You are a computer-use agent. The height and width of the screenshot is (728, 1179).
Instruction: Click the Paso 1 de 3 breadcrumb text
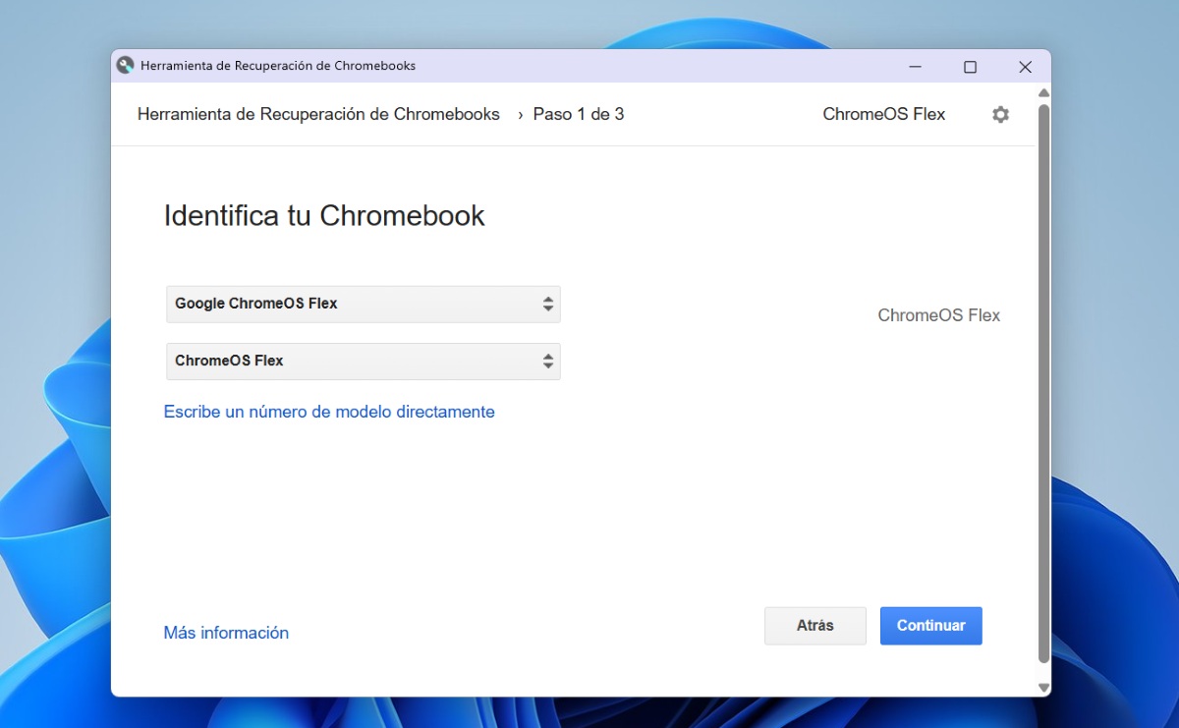(578, 114)
